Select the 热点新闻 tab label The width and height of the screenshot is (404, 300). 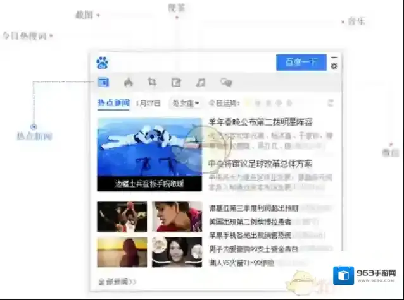click(113, 103)
